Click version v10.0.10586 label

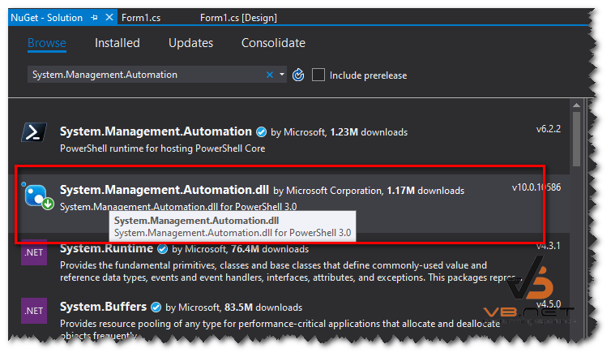(536, 187)
